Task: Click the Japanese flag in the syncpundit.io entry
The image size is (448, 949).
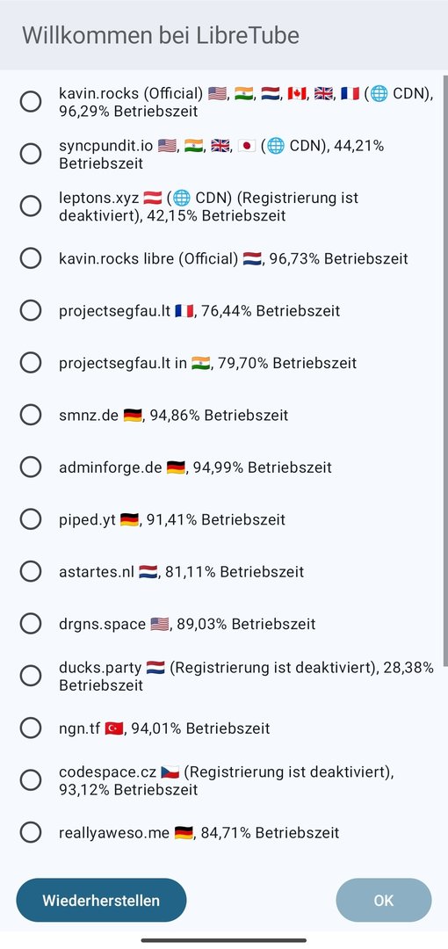Action: pyautogui.click(x=246, y=146)
